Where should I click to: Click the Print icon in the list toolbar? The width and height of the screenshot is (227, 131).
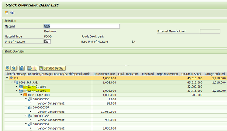[30, 68]
